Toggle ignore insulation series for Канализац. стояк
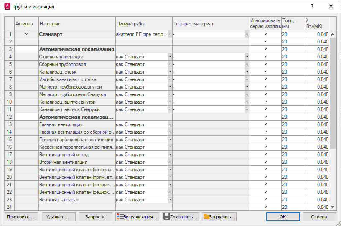 [265, 71]
